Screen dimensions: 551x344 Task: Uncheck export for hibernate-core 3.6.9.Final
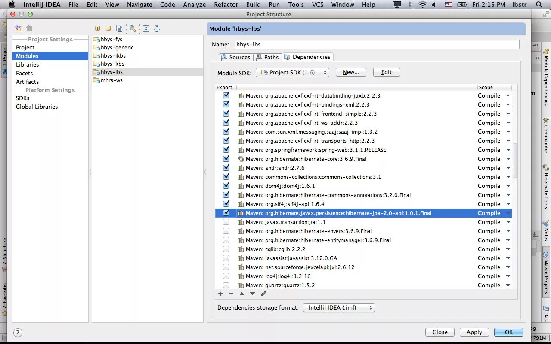(226, 159)
